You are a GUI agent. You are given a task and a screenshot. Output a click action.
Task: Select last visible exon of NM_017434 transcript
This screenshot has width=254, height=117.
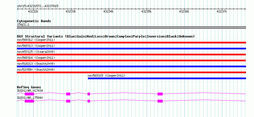coord(160,94)
